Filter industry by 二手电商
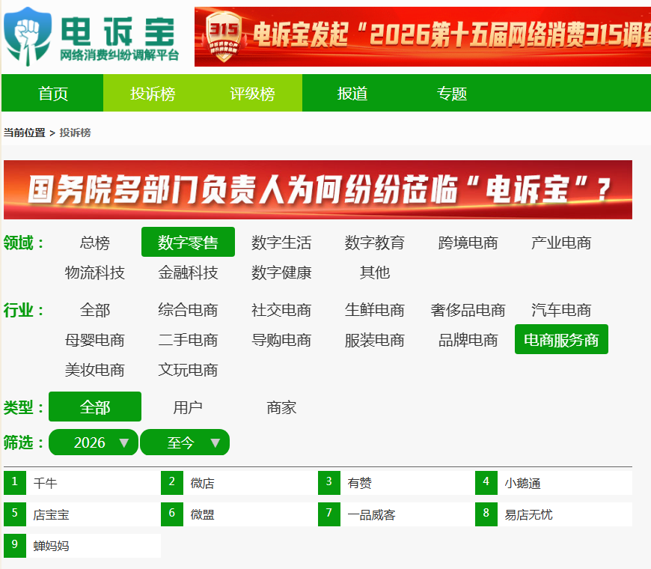Viewport: 651px width, 569px height. (x=188, y=340)
